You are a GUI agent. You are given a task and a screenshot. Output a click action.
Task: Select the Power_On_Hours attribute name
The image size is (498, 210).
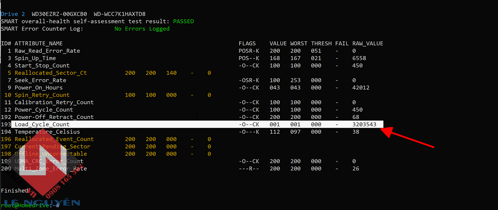[38, 88]
